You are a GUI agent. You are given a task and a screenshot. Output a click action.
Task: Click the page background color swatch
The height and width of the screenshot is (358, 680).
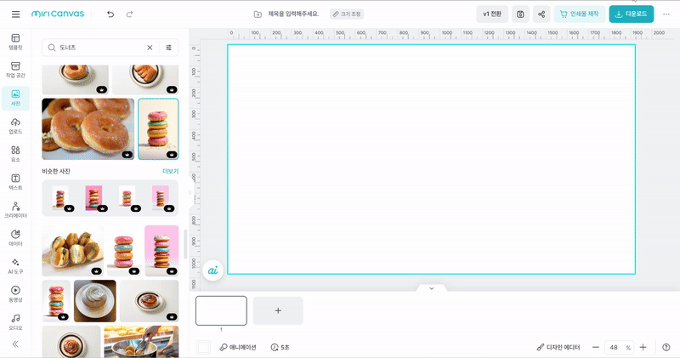203,347
